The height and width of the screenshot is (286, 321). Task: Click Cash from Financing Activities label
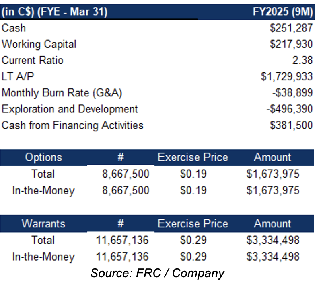(72, 125)
